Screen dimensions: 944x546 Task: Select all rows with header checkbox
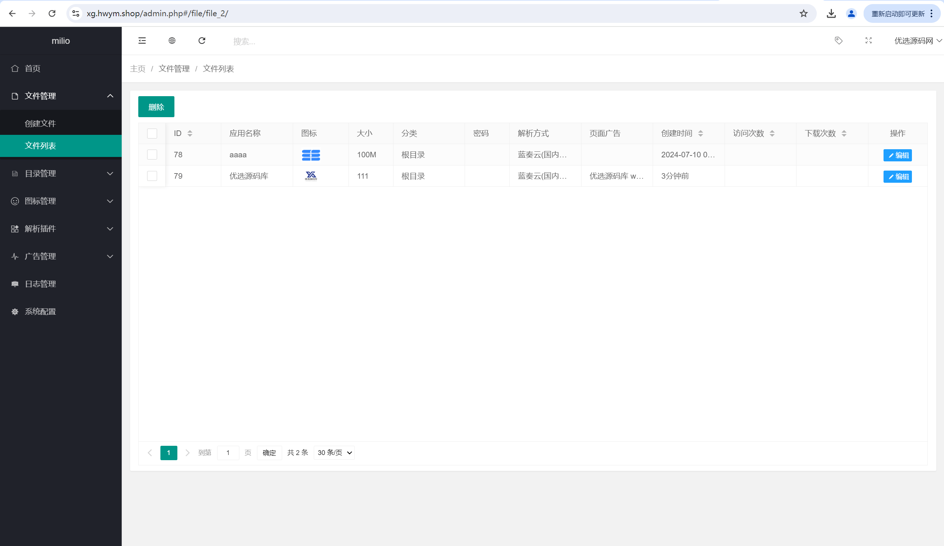pyautogui.click(x=152, y=133)
